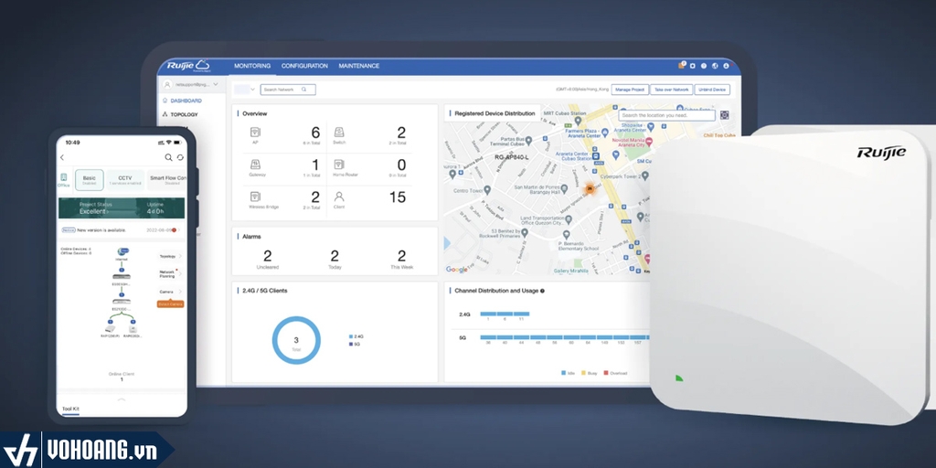Click the Client person icon in Overview
The image size is (936, 468).
[x=339, y=197]
